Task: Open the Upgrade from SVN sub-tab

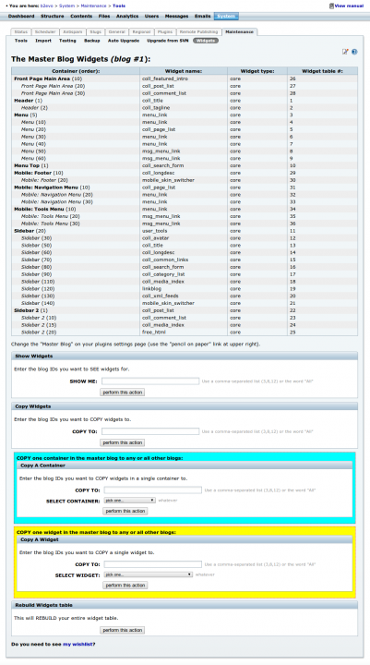Action: tap(167, 41)
